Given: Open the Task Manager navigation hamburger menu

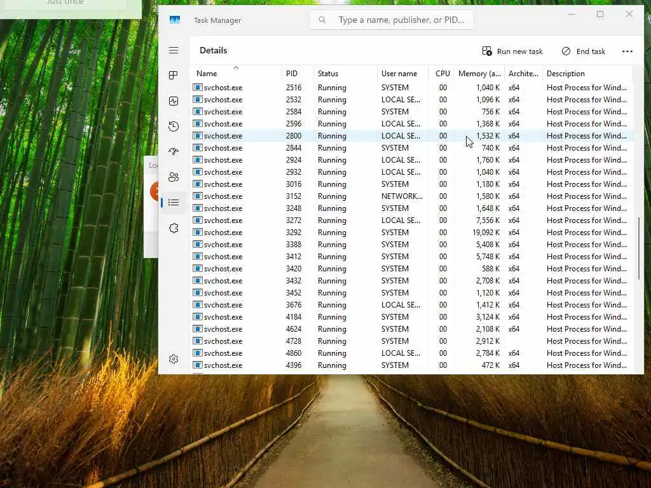Looking at the screenshot, I should pyautogui.click(x=174, y=51).
